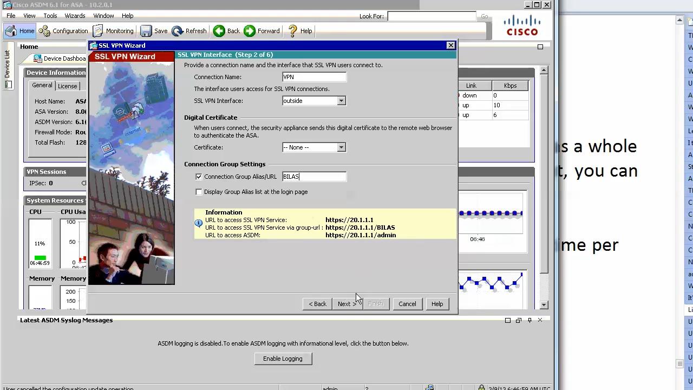Screen dimensions: 693x390
Task: Click the wizard Help button
Action: [437, 304]
